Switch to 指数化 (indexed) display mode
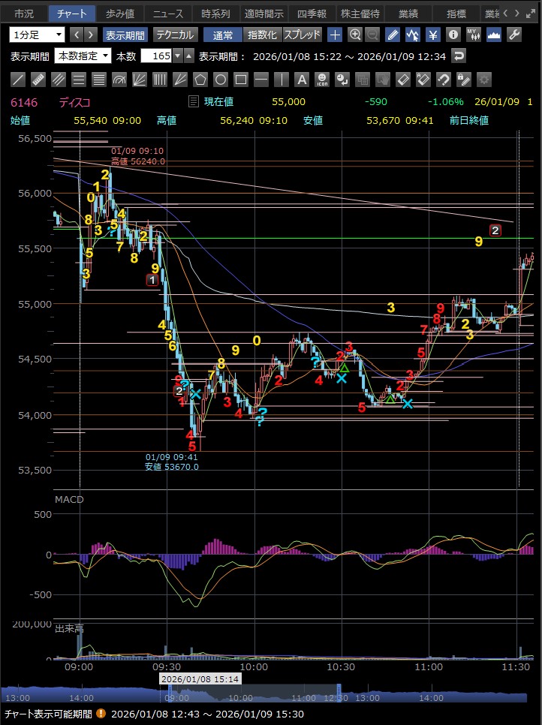The image size is (542, 725). (x=262, y=35)
